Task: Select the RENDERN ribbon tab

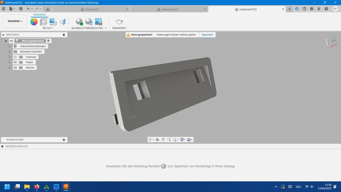Action: 39,15
